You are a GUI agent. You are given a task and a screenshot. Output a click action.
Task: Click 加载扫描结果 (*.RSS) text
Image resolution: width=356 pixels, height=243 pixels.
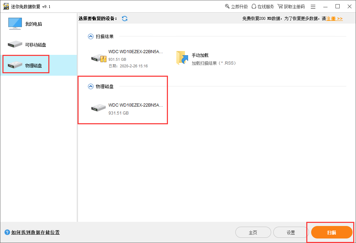[214, 63]
